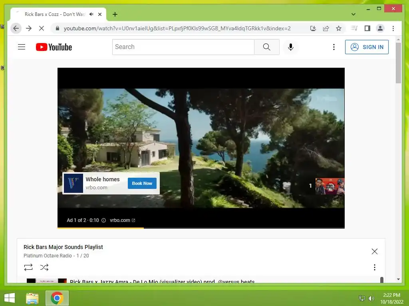Open YouTube settings three-dot menu
Viewport: 409px width, 306px height.
[334, 47]
